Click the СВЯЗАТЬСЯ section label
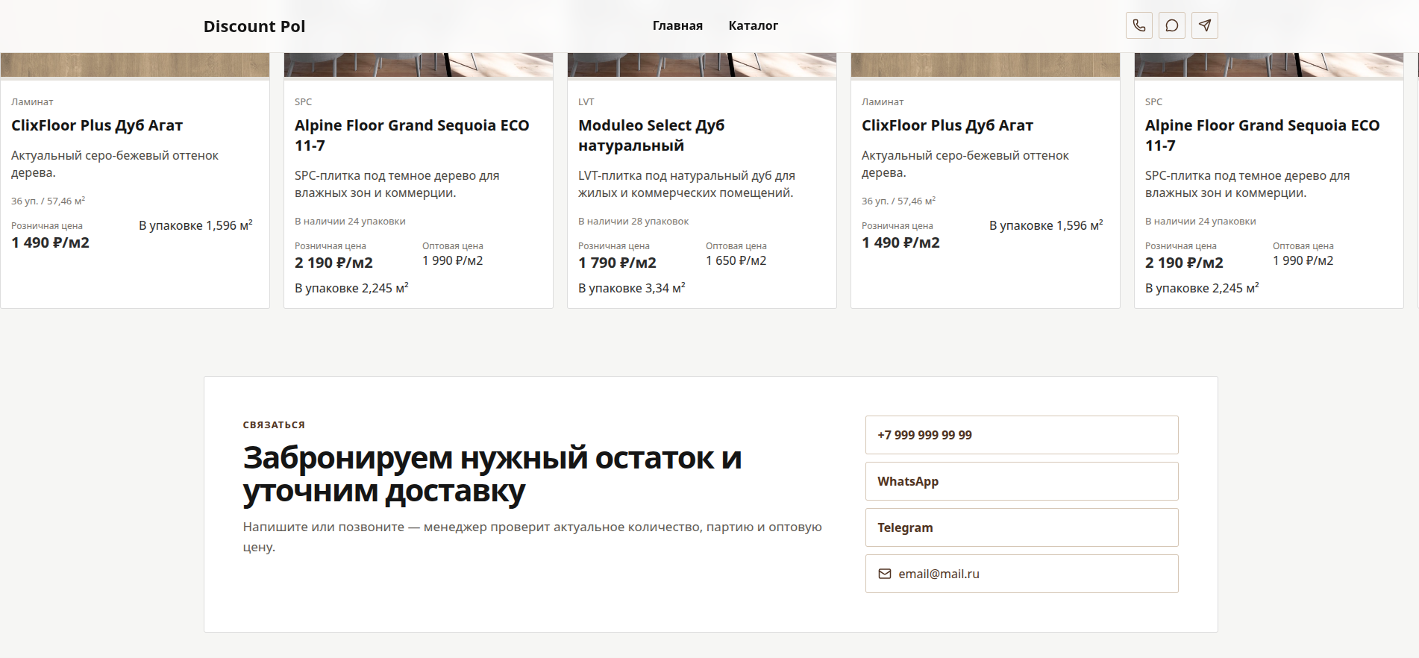Image resolution: width=1419 pixels, height=658 pixels. pyautogui.click(x=274, y=424)
